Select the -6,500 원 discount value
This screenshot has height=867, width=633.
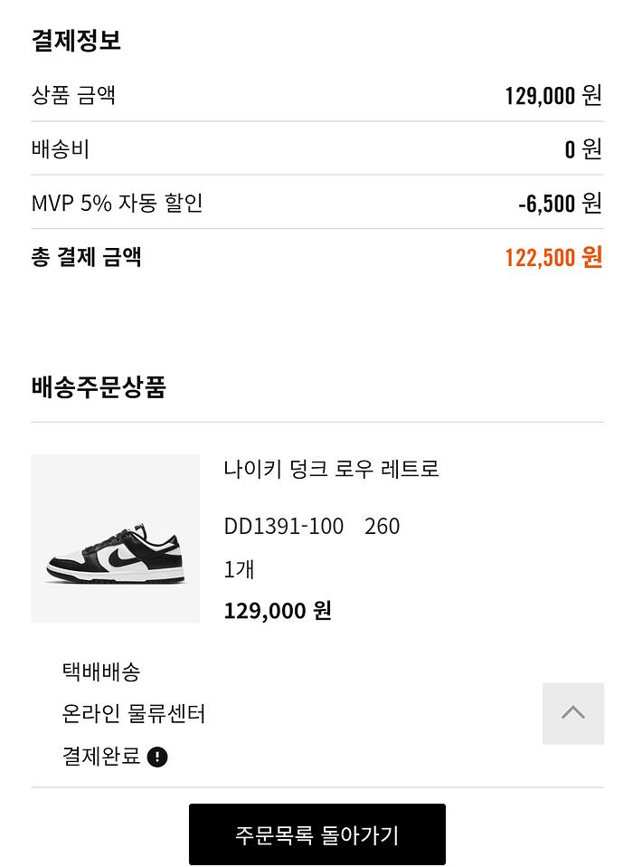pyautogui.click(x=560, y=204)
